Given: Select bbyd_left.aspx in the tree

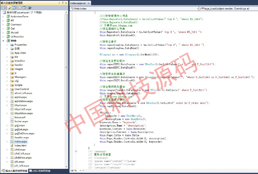Looking at the screenshot, I should click(x=23, y=109).
